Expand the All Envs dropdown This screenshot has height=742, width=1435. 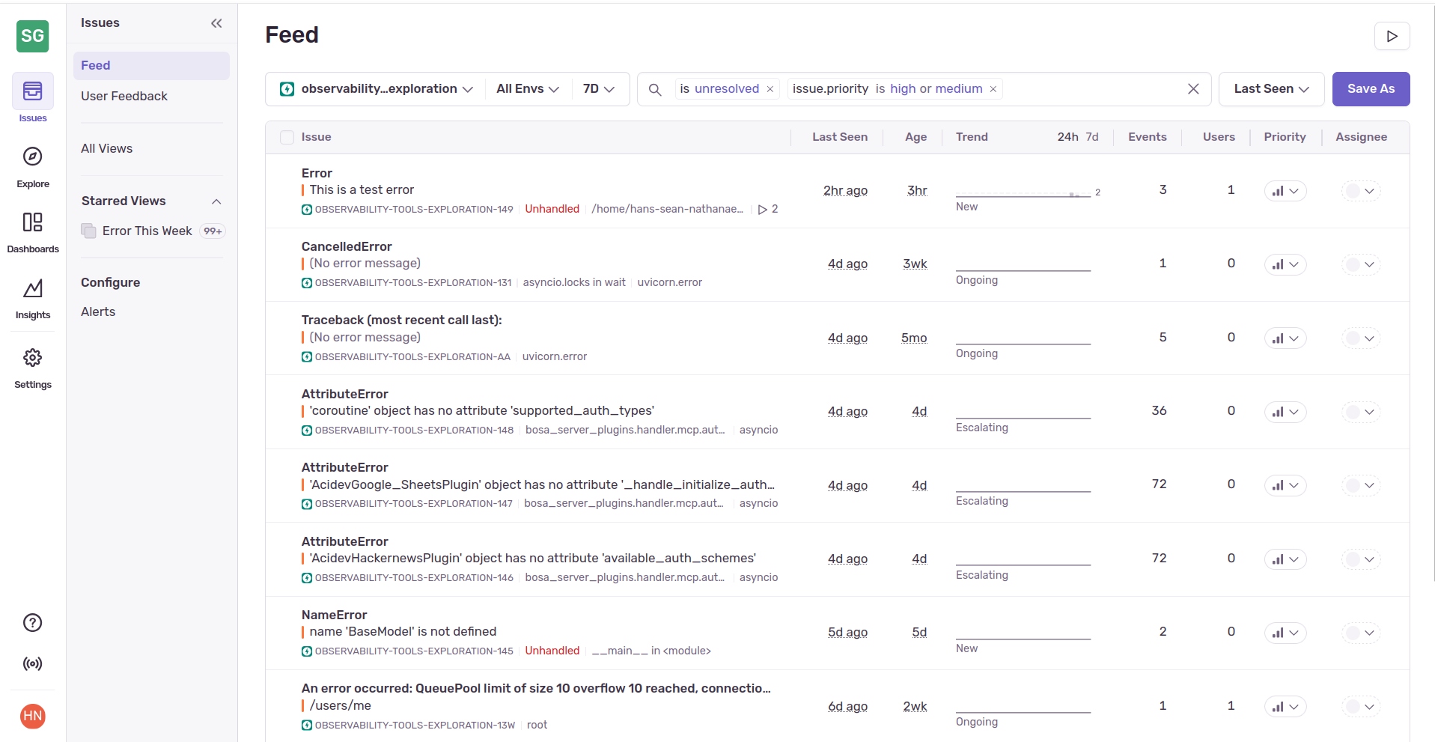(527, 89)
